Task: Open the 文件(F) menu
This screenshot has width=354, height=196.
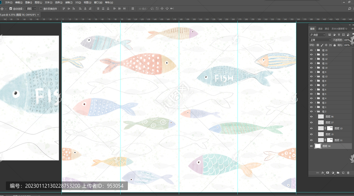Action: point(9,2)
